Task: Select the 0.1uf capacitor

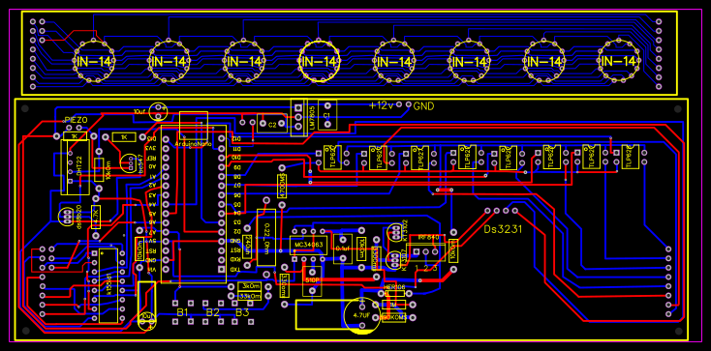Action: click(x=343, y=249)
